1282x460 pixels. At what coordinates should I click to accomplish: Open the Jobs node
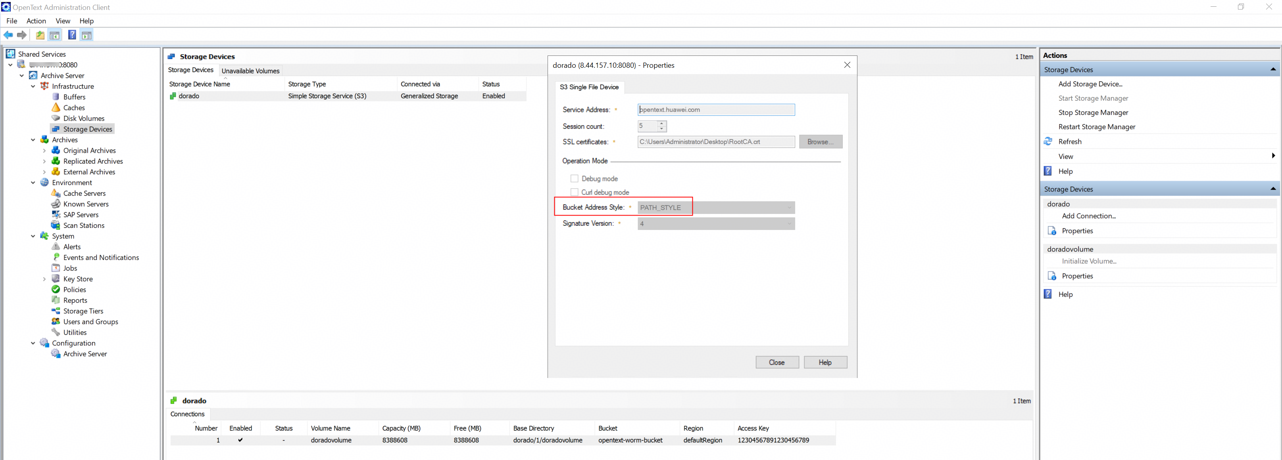coord(70,268)
